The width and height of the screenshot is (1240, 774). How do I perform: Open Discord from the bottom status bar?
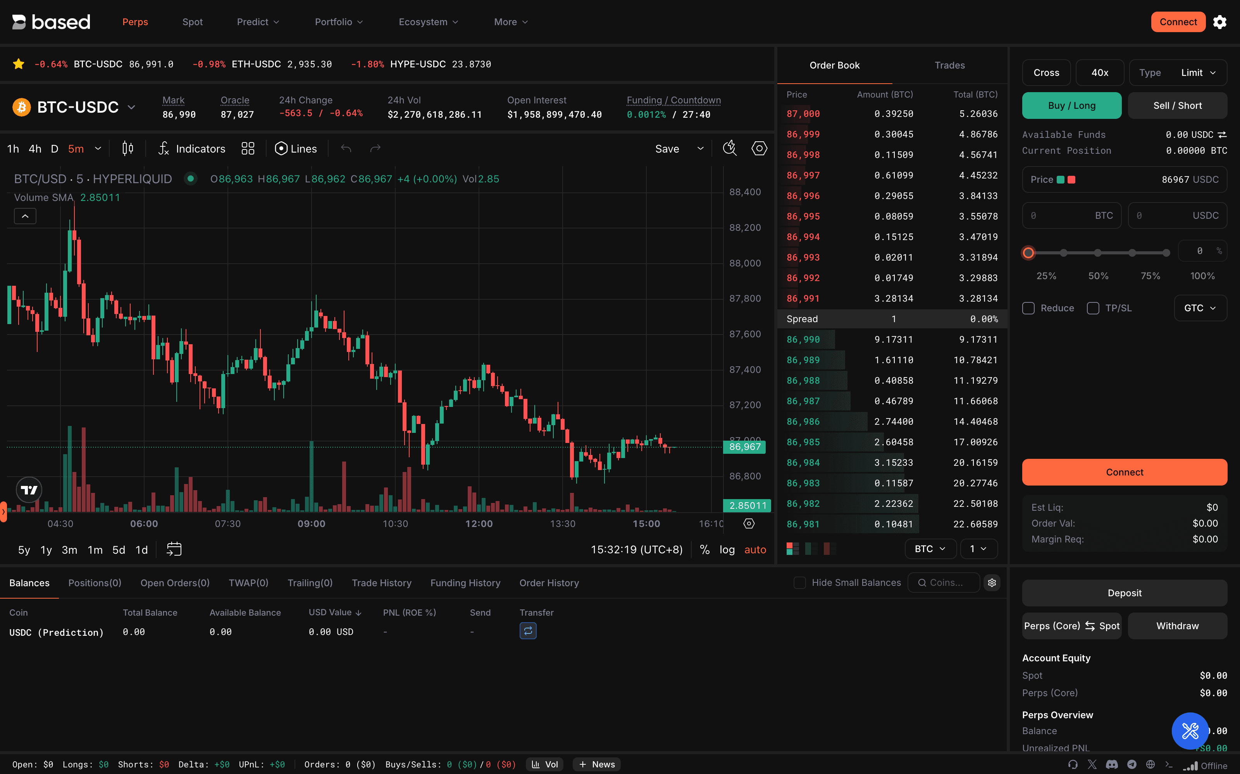point(1112,765)
